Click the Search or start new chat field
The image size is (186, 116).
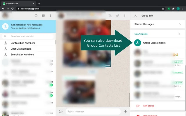28,36
